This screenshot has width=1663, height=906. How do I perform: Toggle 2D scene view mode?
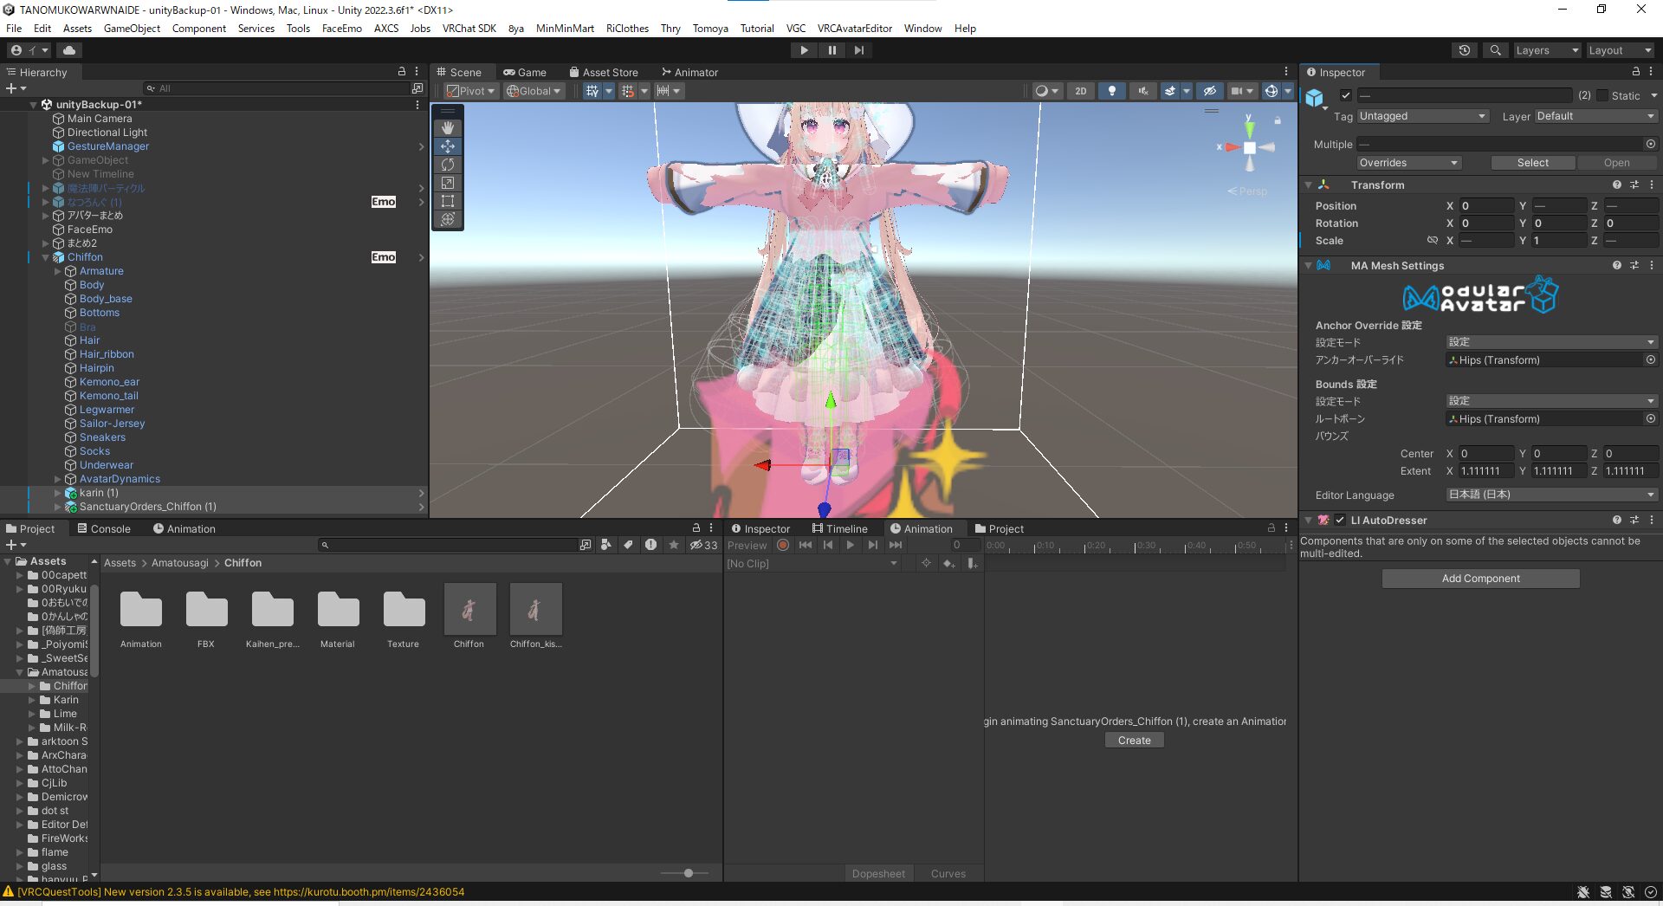[x=1080, y=90]
